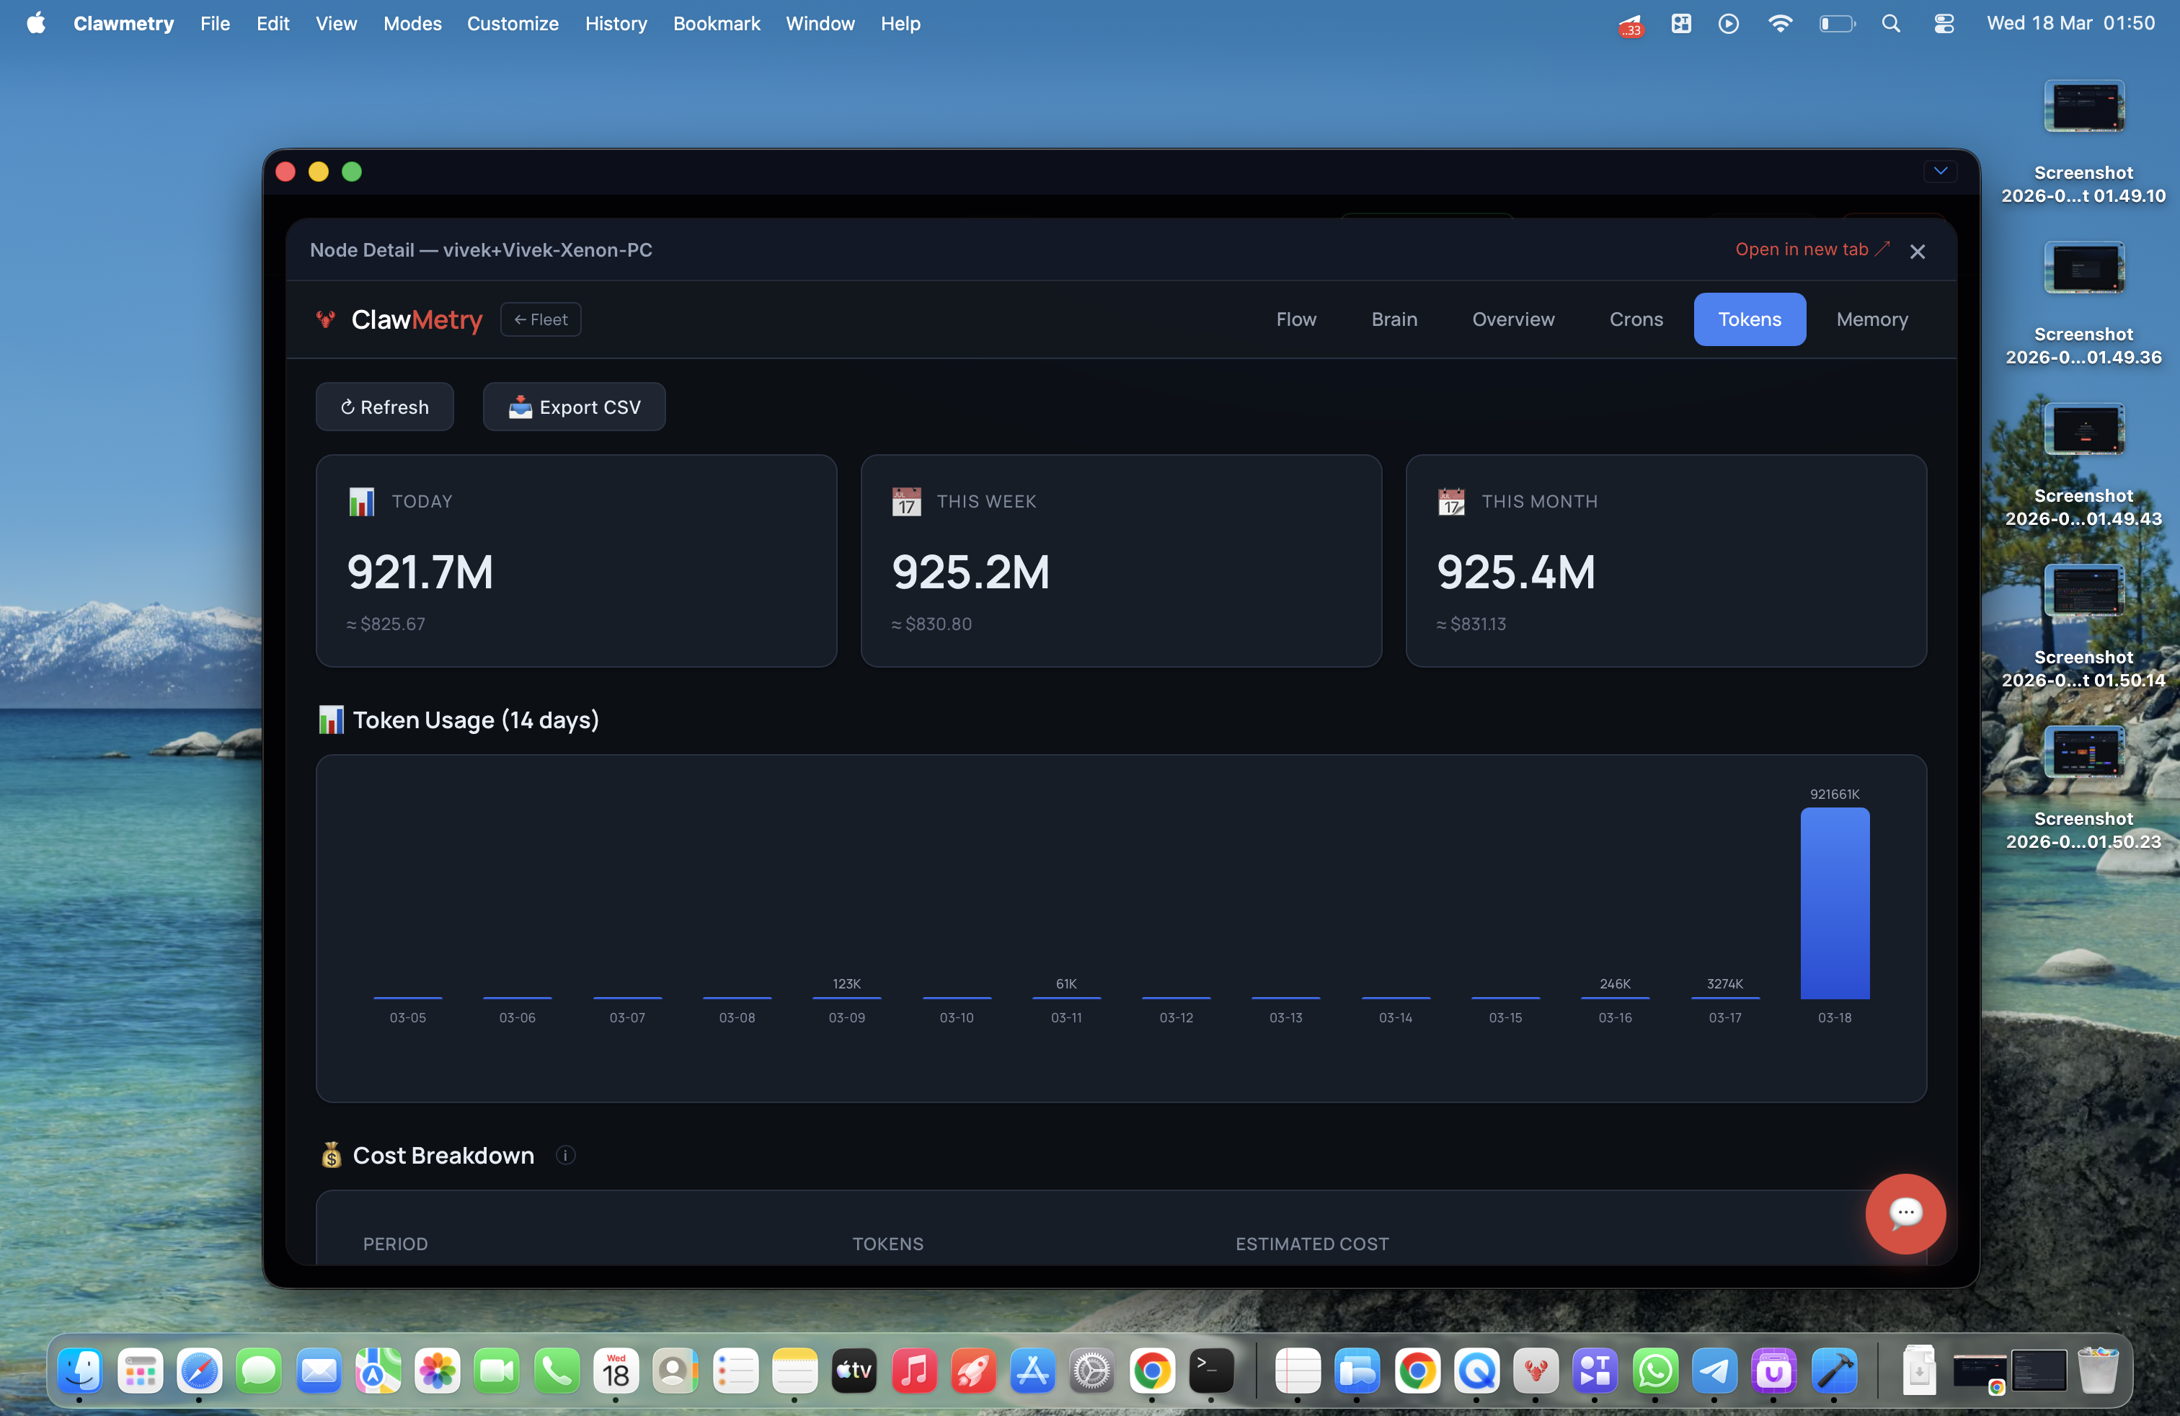The image size is (2180, 1416).
Task: Switch to the Memory tab
Action: 1871,319
